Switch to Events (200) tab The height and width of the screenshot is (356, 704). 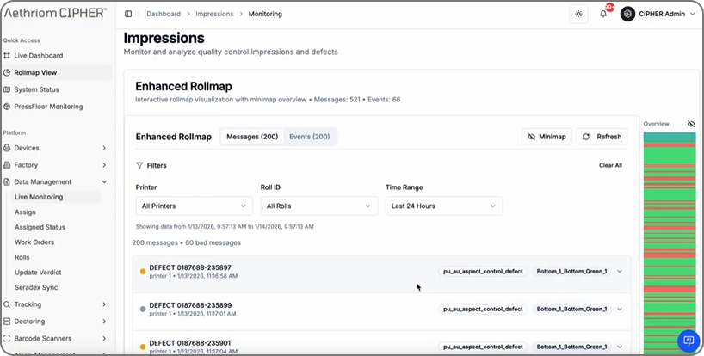tap(309, 137)
